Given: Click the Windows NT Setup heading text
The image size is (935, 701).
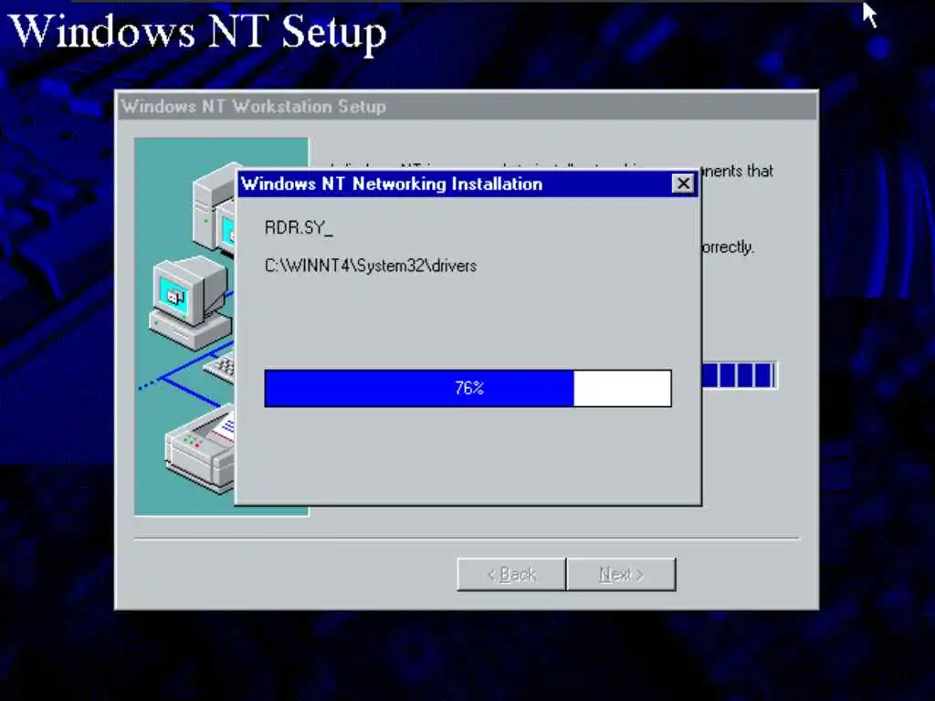Looking at the screenshot, I should point(198,32).
